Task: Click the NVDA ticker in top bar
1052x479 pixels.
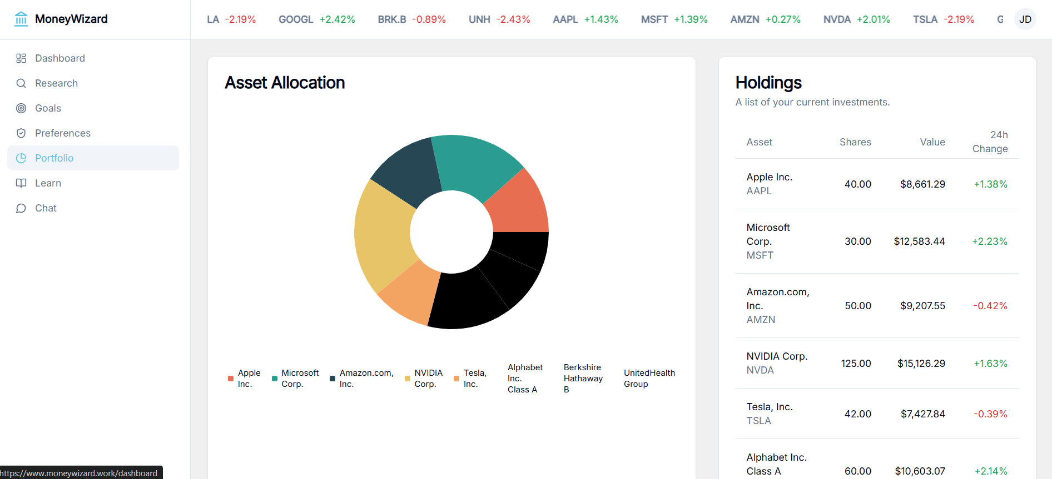Action: (856, 19)
